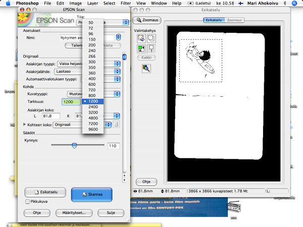The width and height of the screenshot is (303, 227).
Task: Open the Filter menu
Action: 126,4
